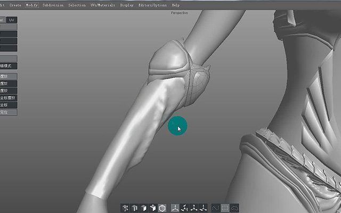Select face selection mode icon
This screenshot has height=213, width=341.
(x=144, y=208)
